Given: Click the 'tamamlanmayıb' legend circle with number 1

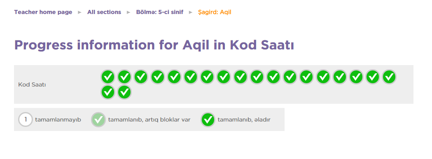Looking at the screenshot, I should (26, 119).
